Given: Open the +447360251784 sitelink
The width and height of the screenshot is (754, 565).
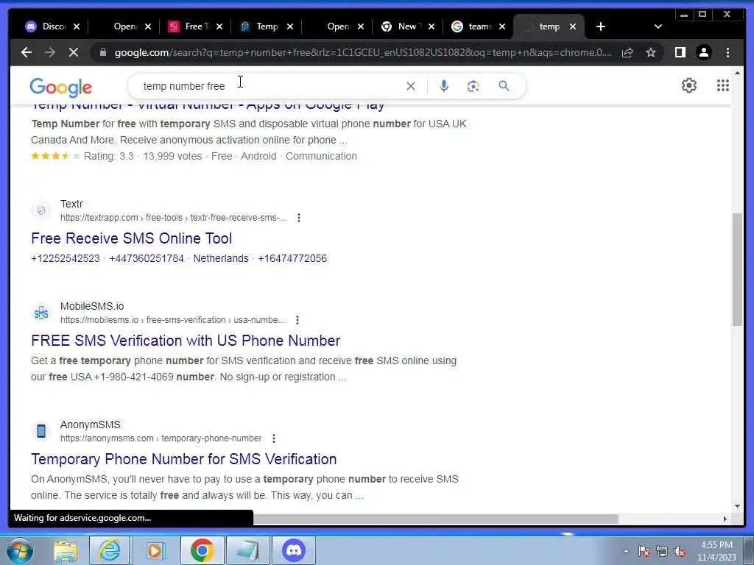Looking at the screenshot, I should 147,258.
